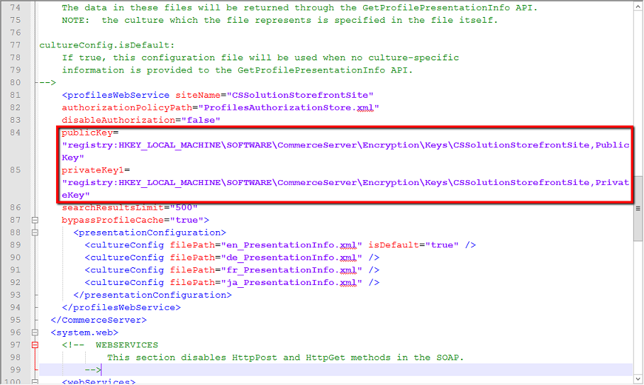The width and height of the screenshot is (644, 385).
Task: Click the 'authorizationPolicyPath' attribute
Action: pyautogui.click(x=127, y=108)
